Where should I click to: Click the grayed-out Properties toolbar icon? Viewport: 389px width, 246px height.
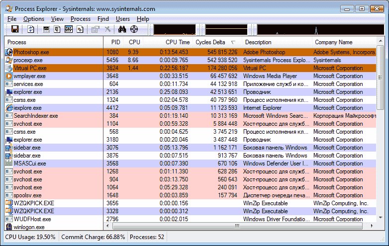96,29
